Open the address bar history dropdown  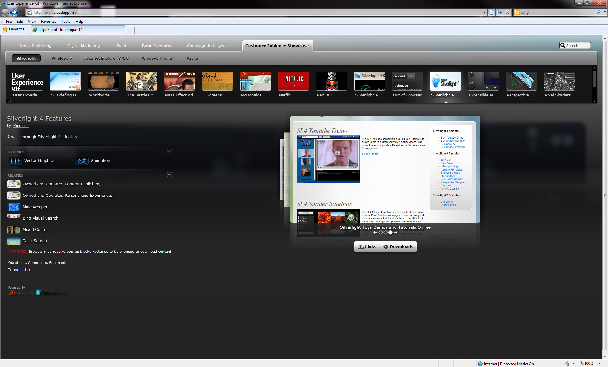tap(484, 12)
